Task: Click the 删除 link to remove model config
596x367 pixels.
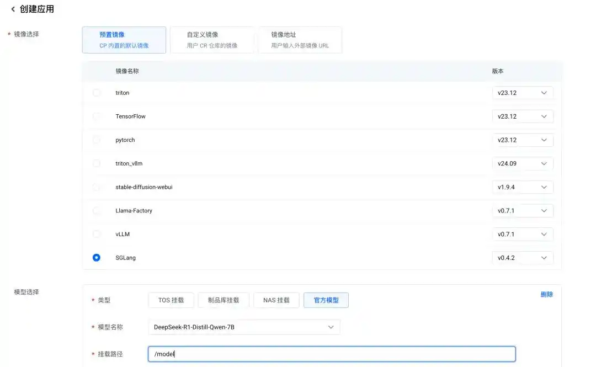Action: [547, 294]
